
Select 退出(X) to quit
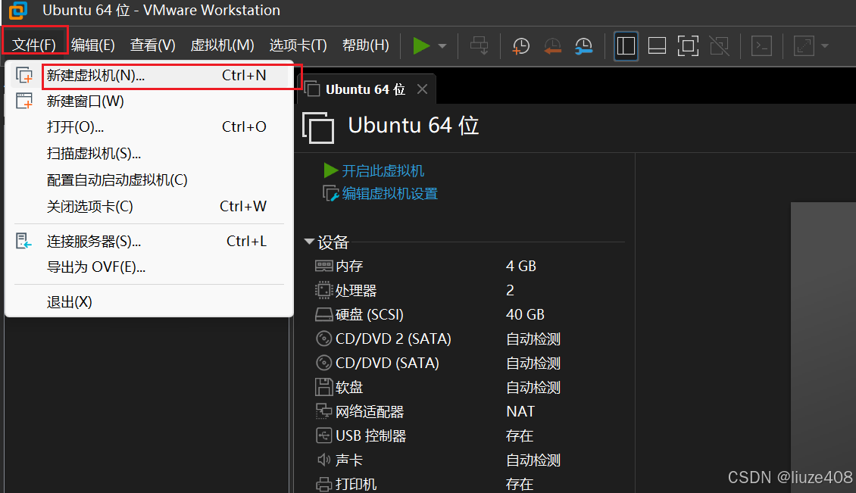pyautogui.click(x=149, y=302)
